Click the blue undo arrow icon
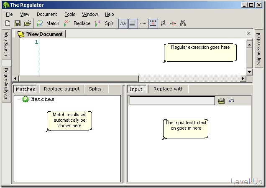The height and width of the screenshot is (188, 266). click(x=231, y=101)
